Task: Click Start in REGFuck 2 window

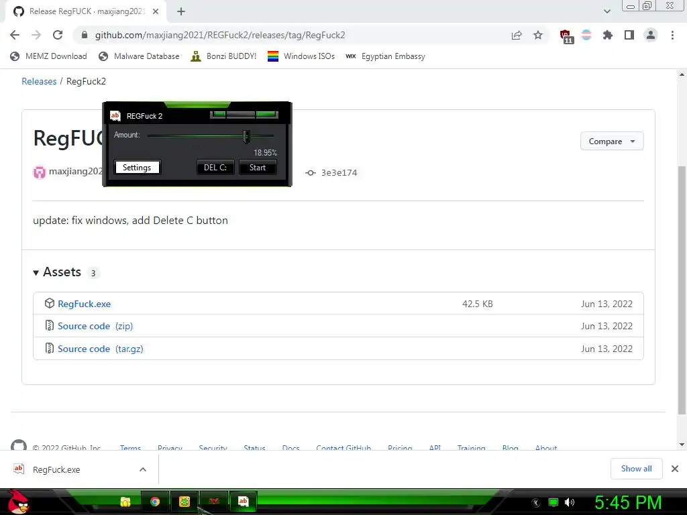Action: 258,167
